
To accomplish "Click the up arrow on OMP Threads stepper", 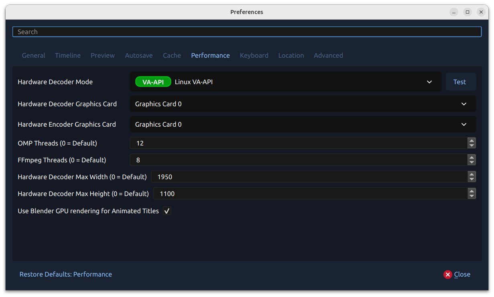I will click(472, 141).
